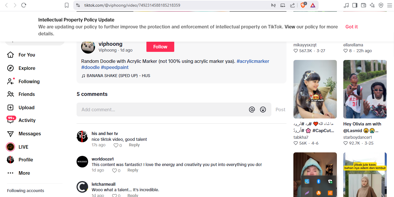Viewport: 394px width, 197px height.
Task: Follow the viphoong account
Action: pos(160,47)
